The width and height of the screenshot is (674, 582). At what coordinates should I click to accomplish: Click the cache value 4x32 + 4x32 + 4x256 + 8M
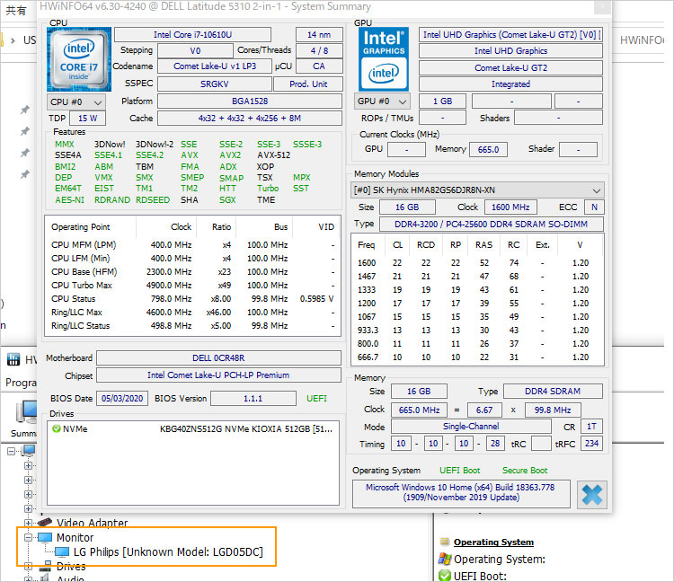point(250,119)
